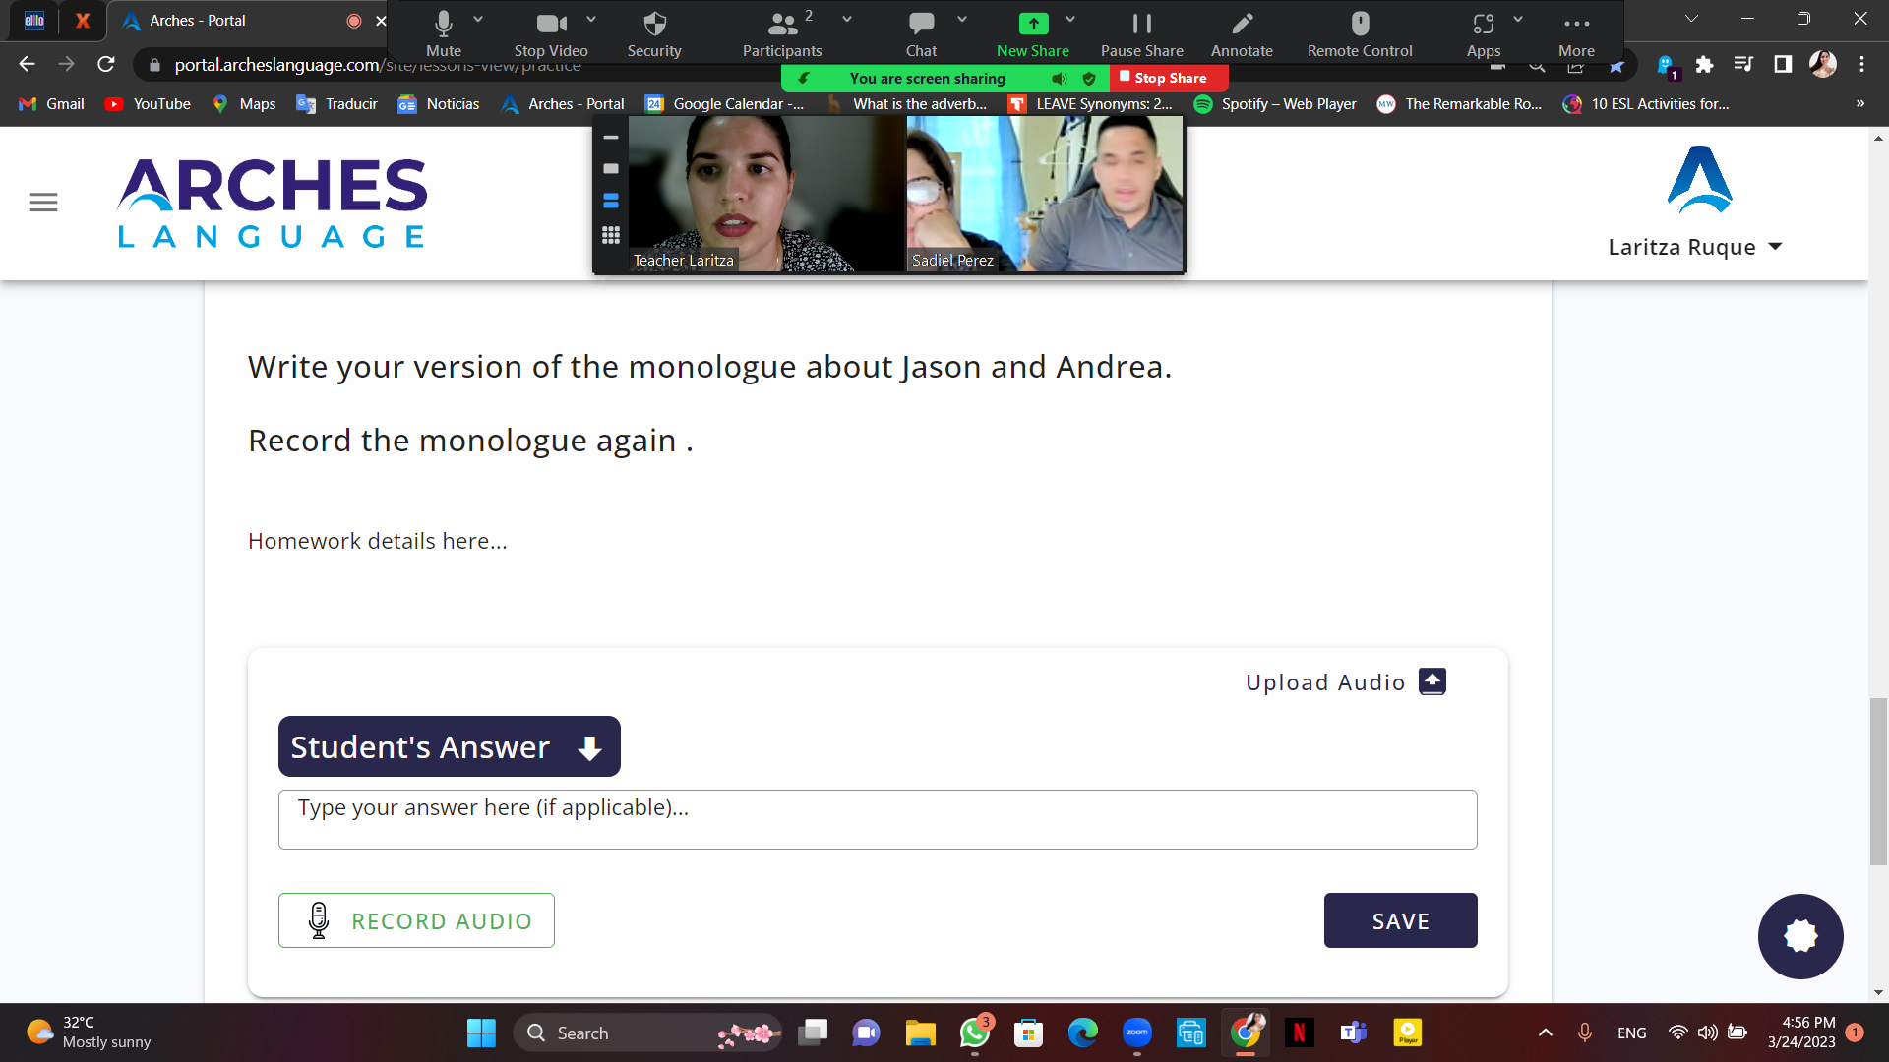This screenshot has width=1889, height=1062.
Task: Collapse Student's Answer section
Action: coord(450,747)
